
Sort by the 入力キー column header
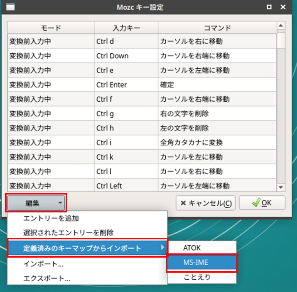pyautogui.click(x=126, y=28)
